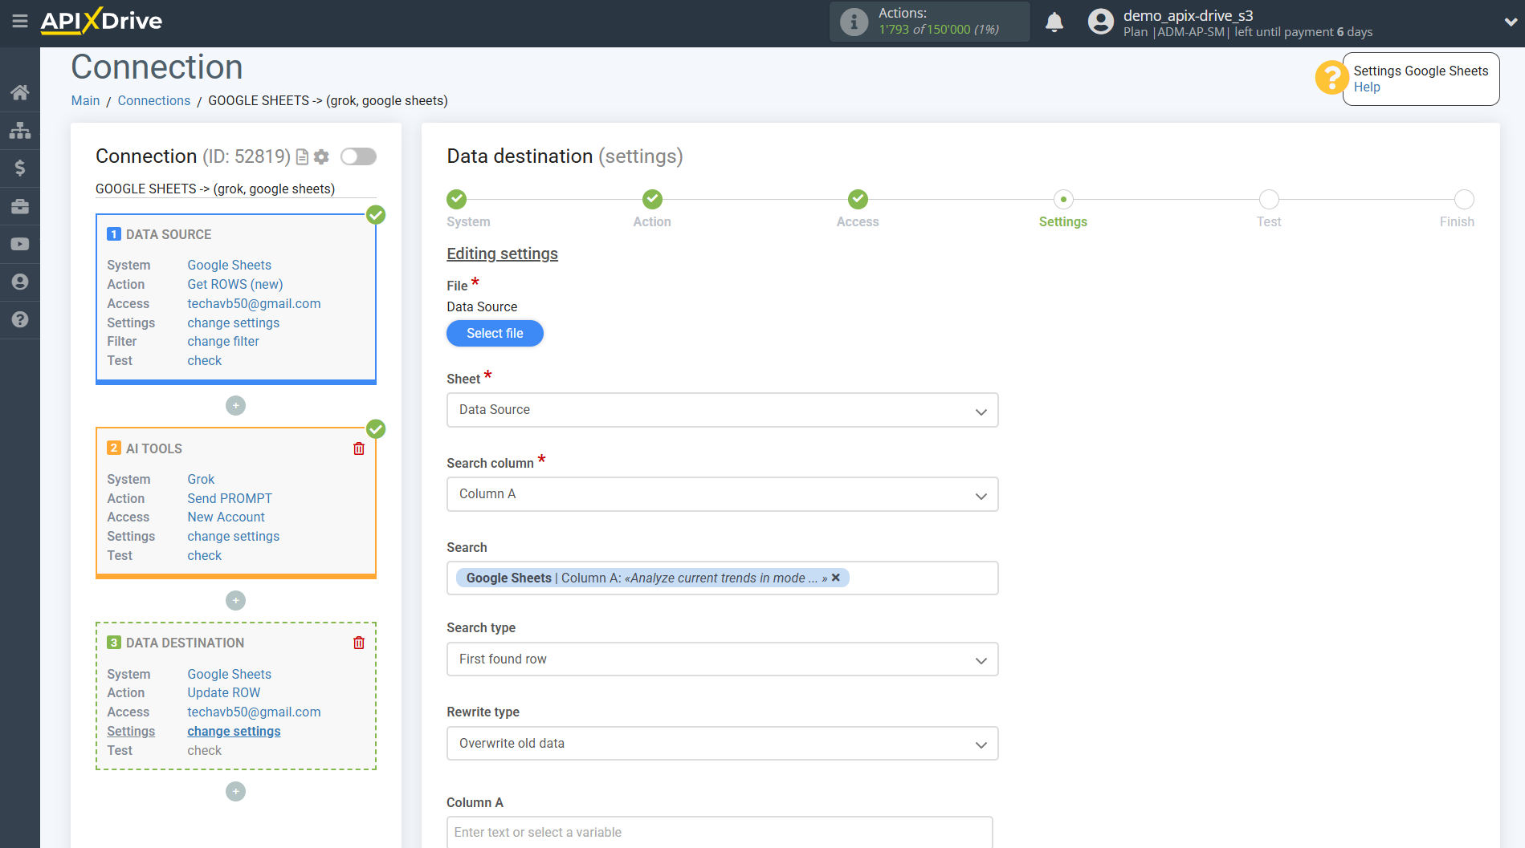Open connection settings with the gear icon

(x=321, y=156)
